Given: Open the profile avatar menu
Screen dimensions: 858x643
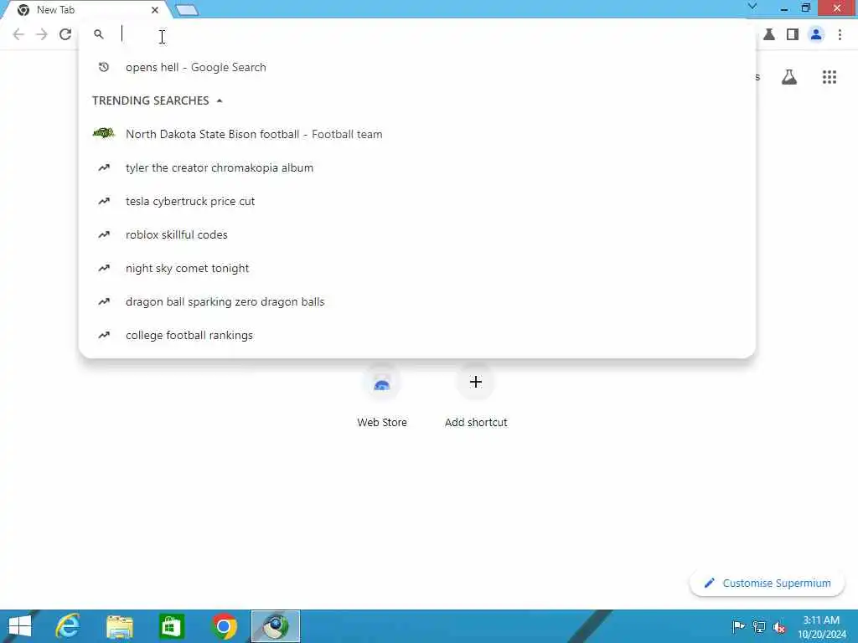Looking at the screenshot, I should [x=816, y=34].
